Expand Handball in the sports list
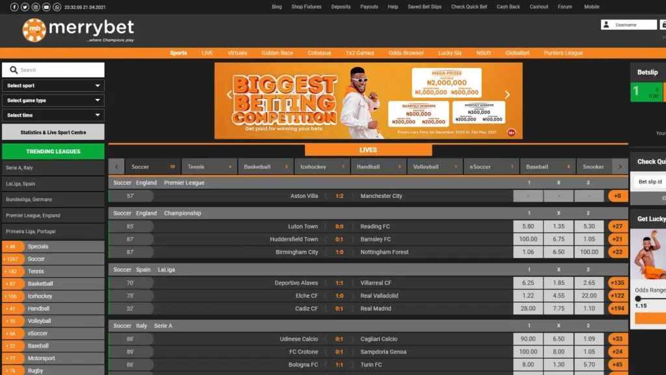 click(53, 309)
